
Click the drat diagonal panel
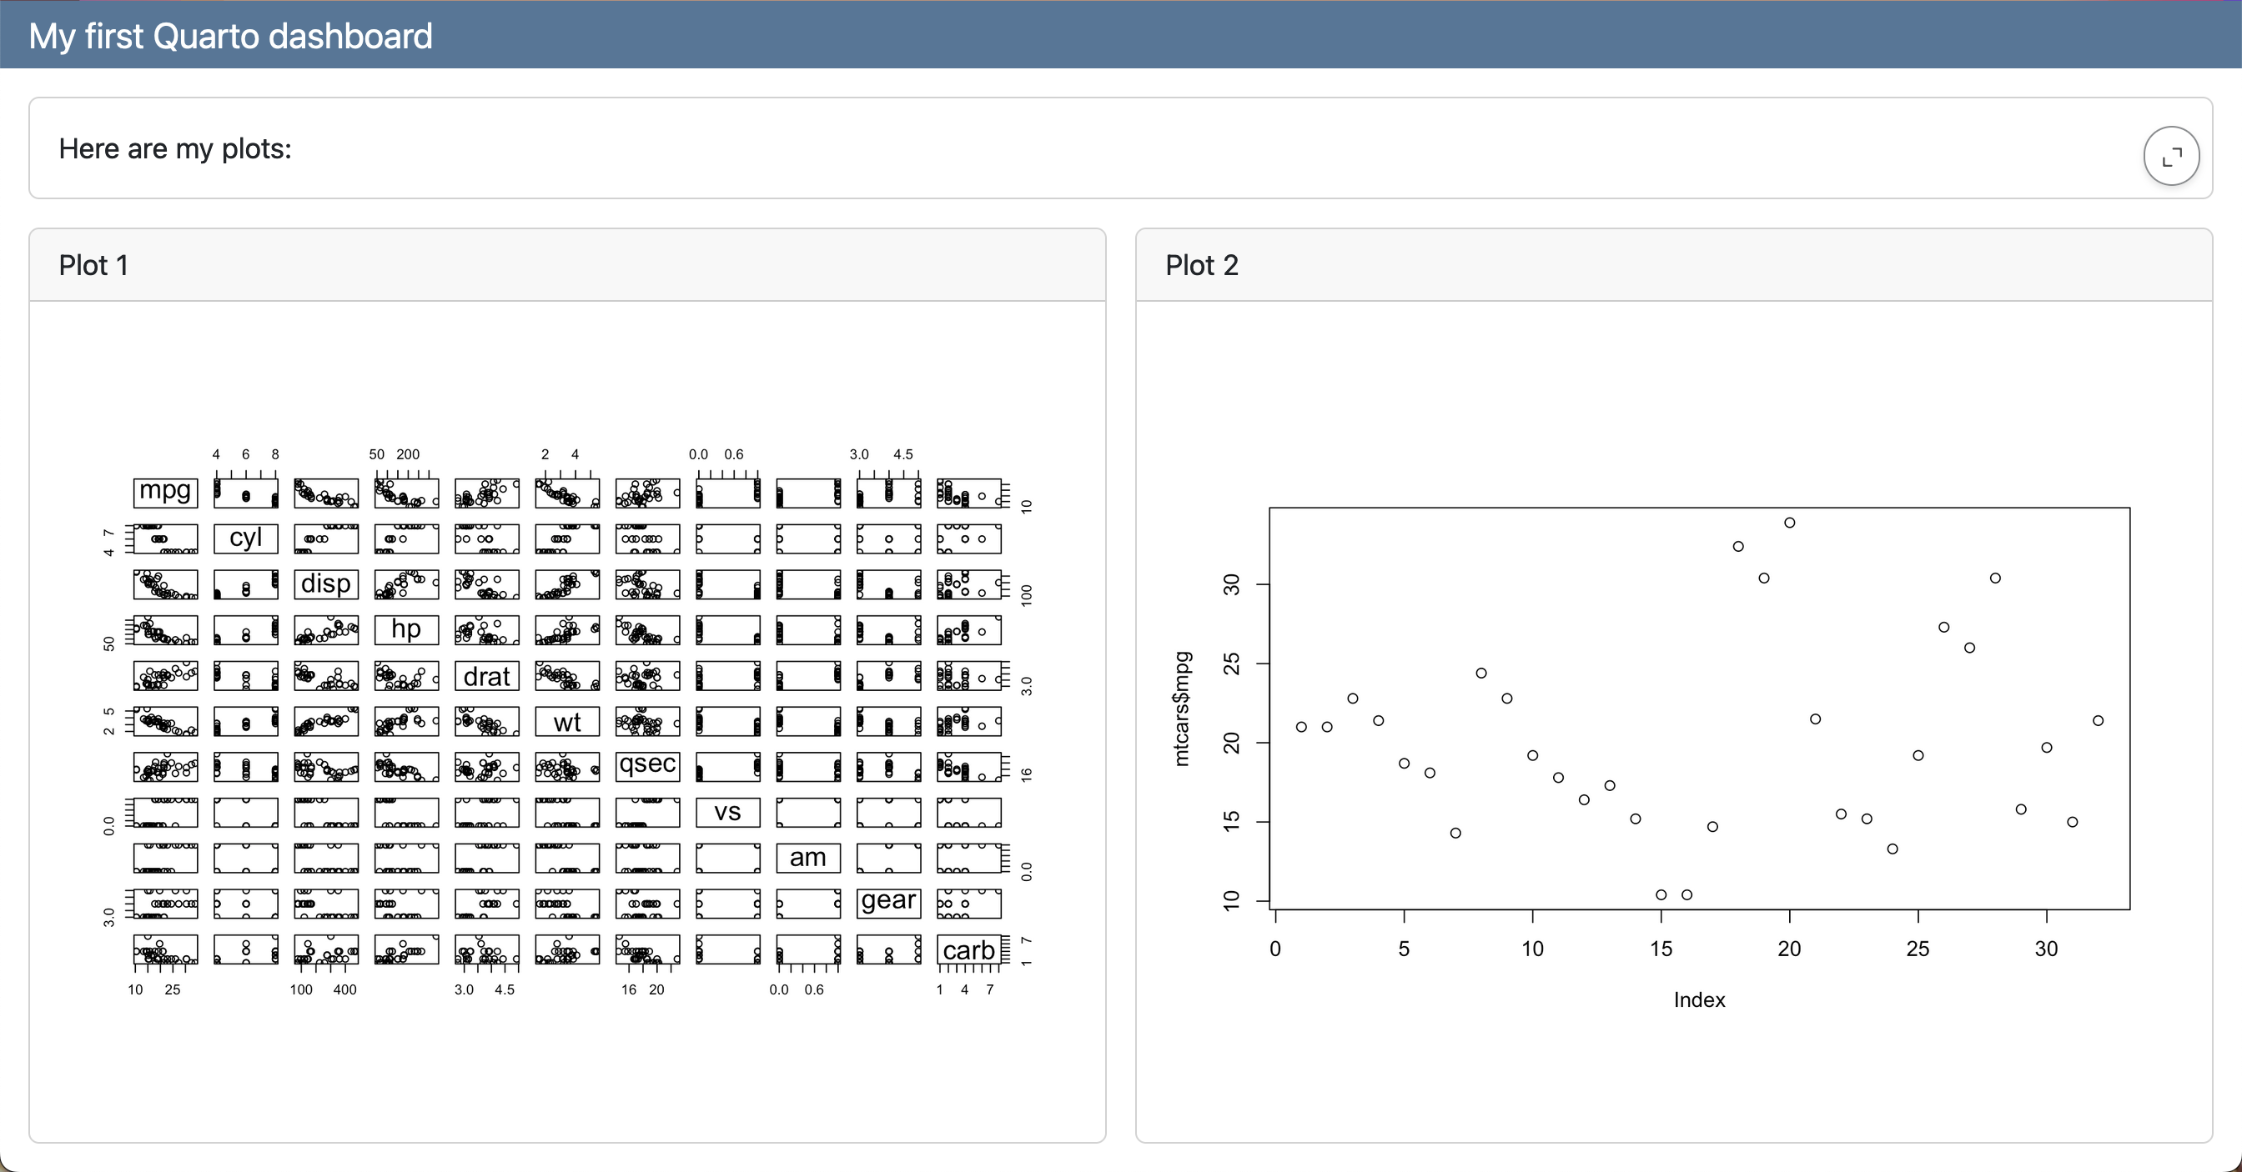pos(486,676)
